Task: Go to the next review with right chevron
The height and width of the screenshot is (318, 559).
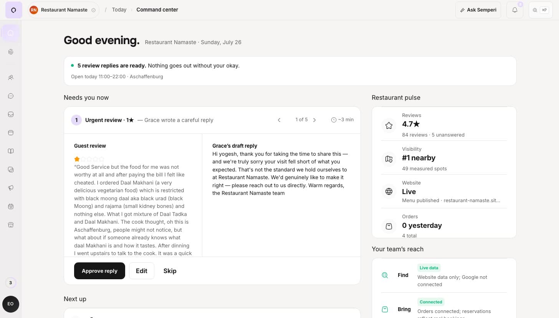Action: click(314, 120)
